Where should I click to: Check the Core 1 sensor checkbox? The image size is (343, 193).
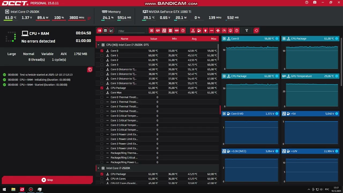(x=102, y=55)
